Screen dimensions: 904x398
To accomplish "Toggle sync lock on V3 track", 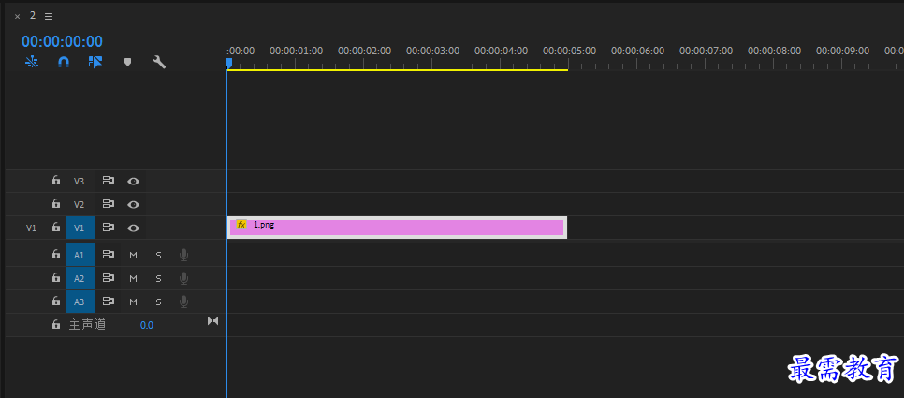I will coord(108,181).
